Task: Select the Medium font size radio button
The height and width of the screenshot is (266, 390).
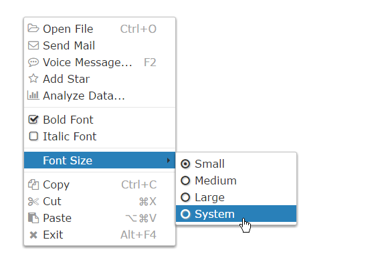Action: [x=185, y=180]
